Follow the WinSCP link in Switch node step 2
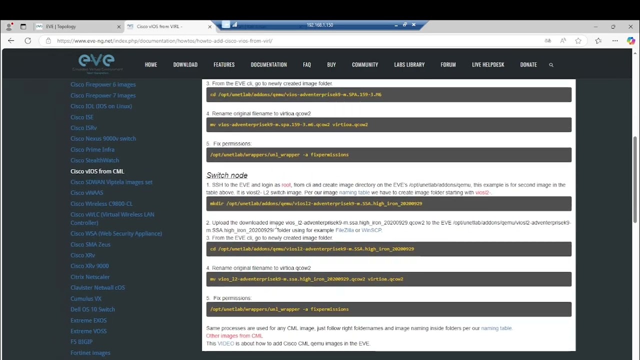 [x=371, y=230]
